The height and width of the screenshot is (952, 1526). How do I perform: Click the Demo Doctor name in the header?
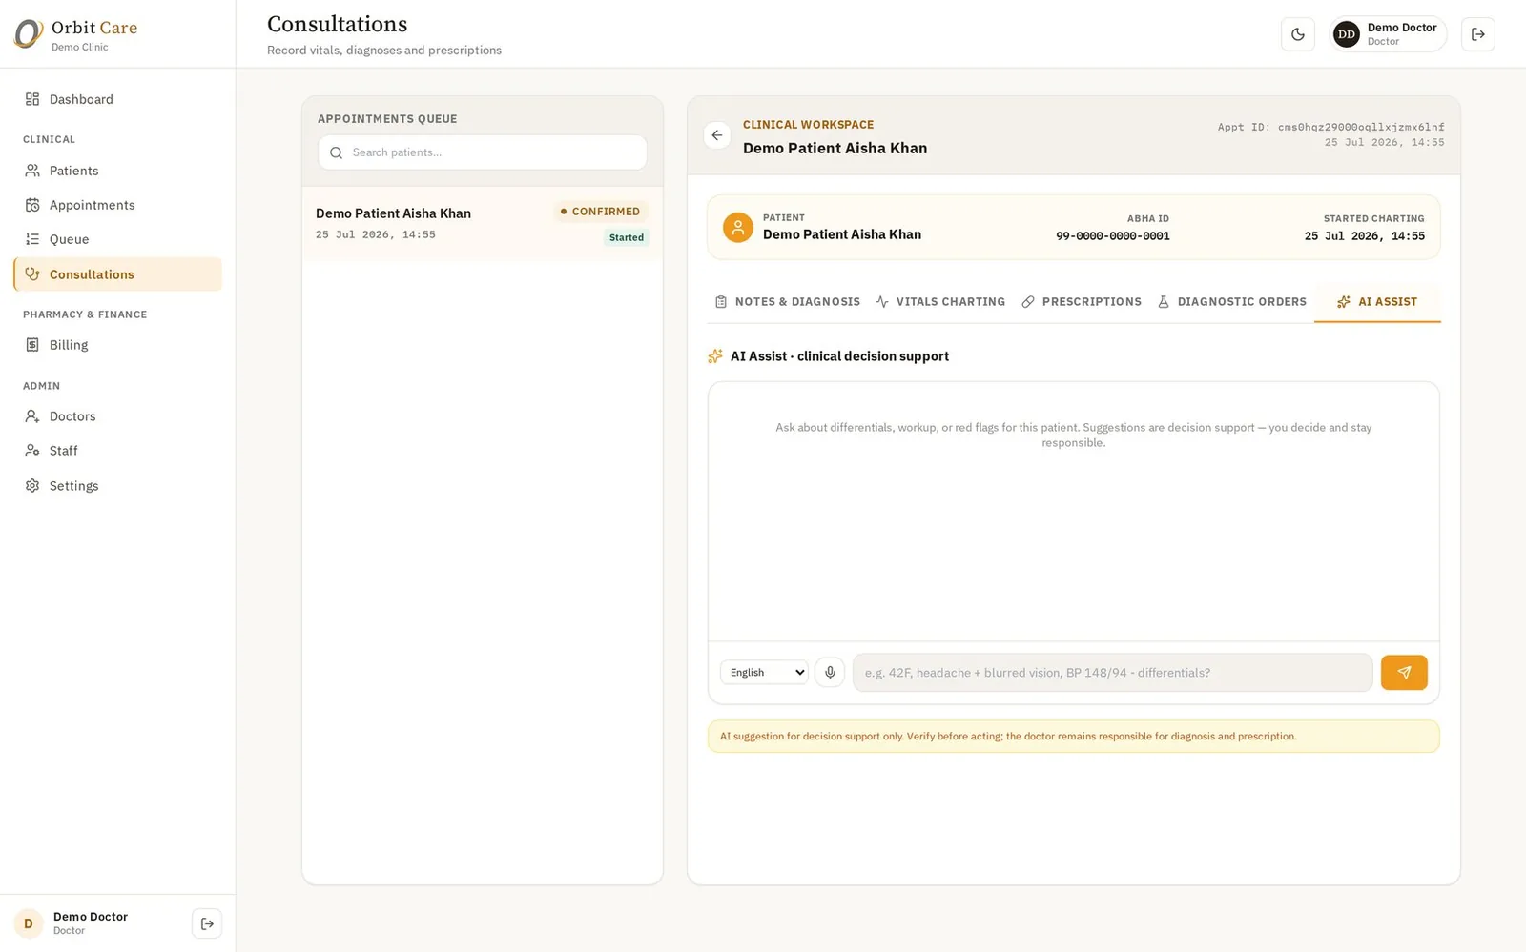[1402, 28]
